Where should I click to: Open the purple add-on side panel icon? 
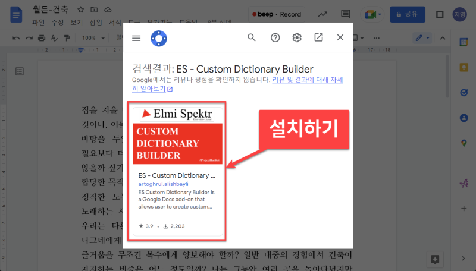click(x=464, y=183)
